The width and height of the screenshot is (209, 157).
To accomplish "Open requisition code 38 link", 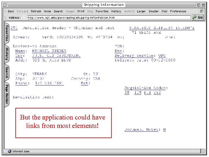I will click(127, 92).
